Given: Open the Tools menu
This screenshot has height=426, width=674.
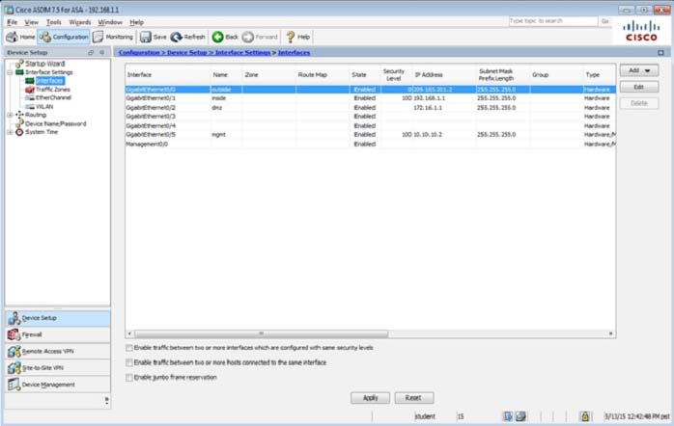Looking at the screenshot, I should [54, 22].
